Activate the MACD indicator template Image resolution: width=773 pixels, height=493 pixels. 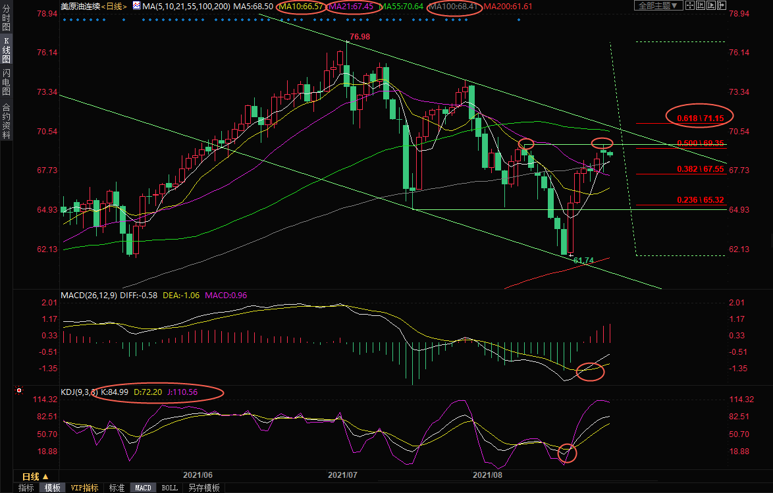tap(143, 488)
